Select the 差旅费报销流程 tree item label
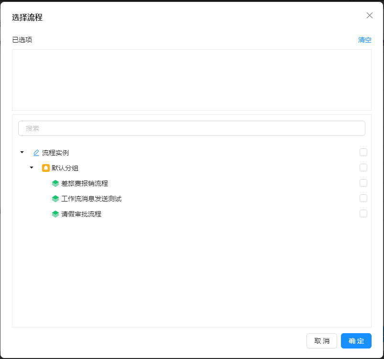 click(85, 183)
